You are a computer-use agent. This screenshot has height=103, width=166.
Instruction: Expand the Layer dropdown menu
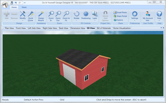coord(95,16)
